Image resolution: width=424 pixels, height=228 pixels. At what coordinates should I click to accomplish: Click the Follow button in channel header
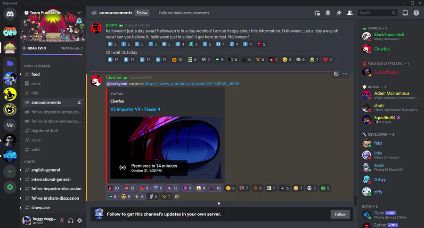tap(142, 13)
